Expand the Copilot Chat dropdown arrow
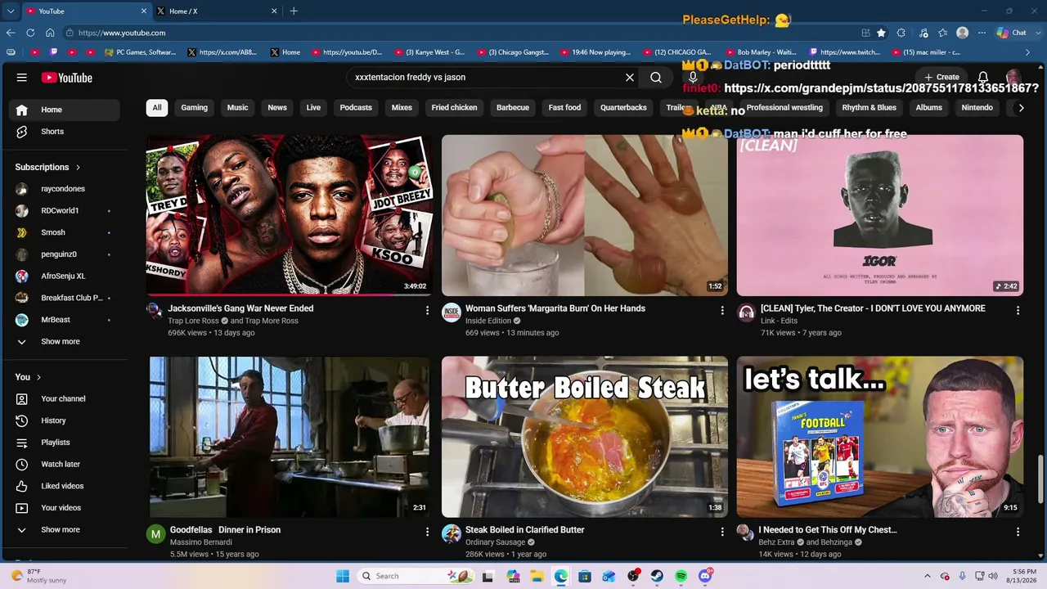Screen dimensions: 1047x589 click(1036, 33)
